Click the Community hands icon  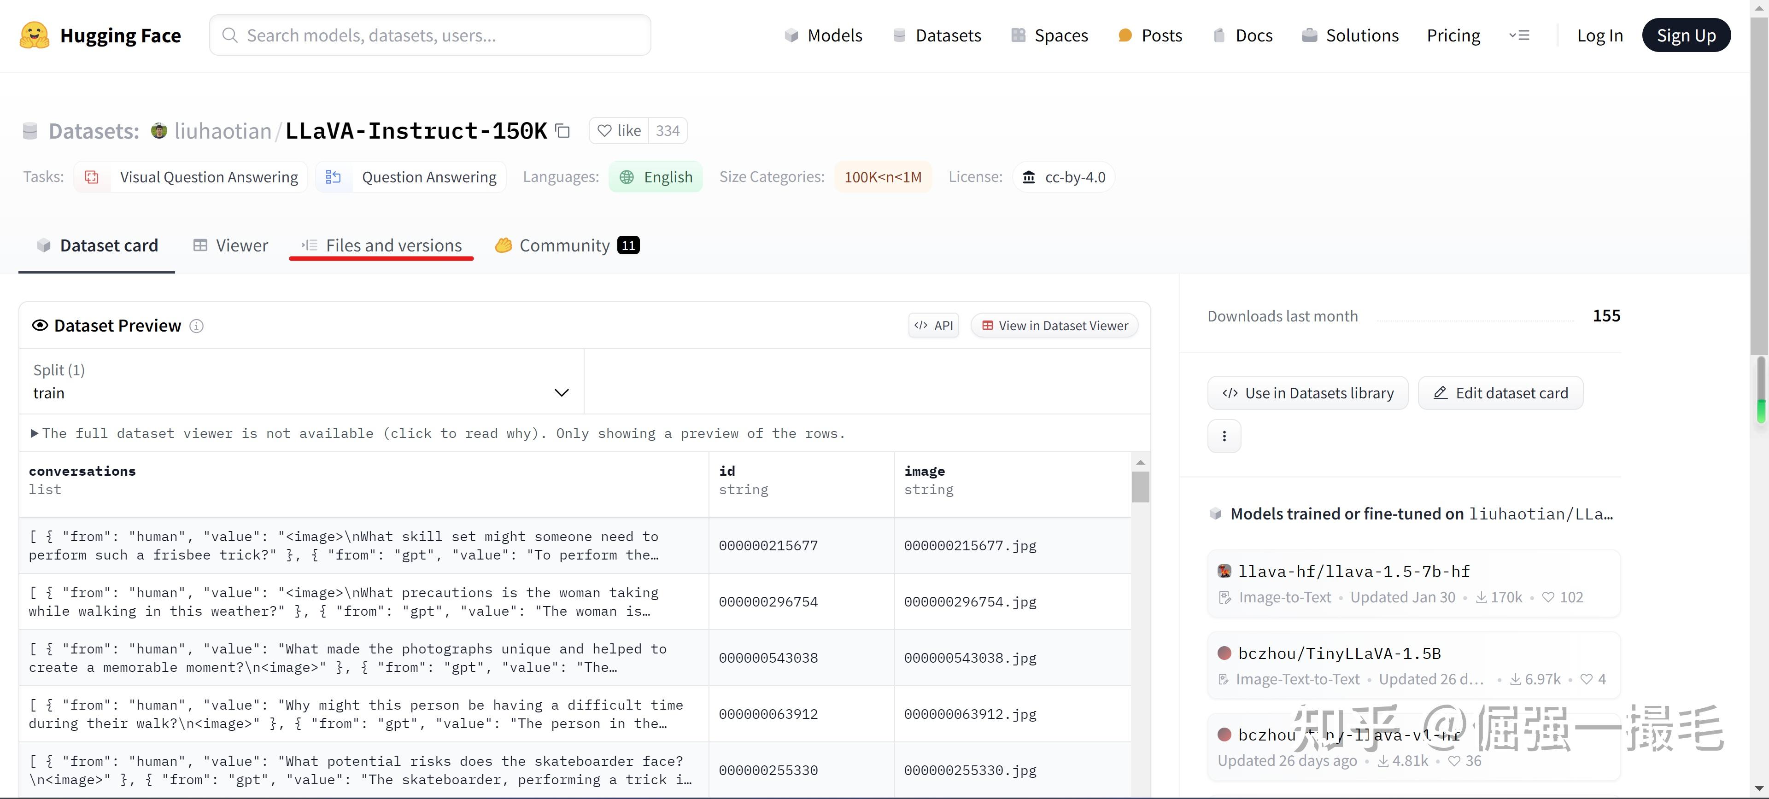pos(504,245)
